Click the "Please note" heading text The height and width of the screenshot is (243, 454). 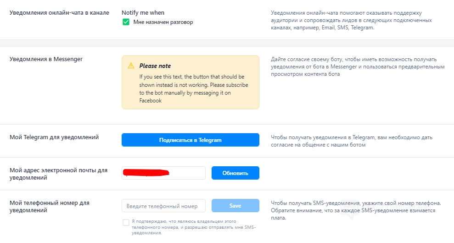(155, 66)
